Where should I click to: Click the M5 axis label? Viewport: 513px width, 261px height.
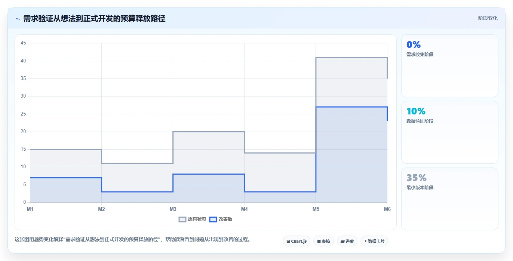point(316,209)
